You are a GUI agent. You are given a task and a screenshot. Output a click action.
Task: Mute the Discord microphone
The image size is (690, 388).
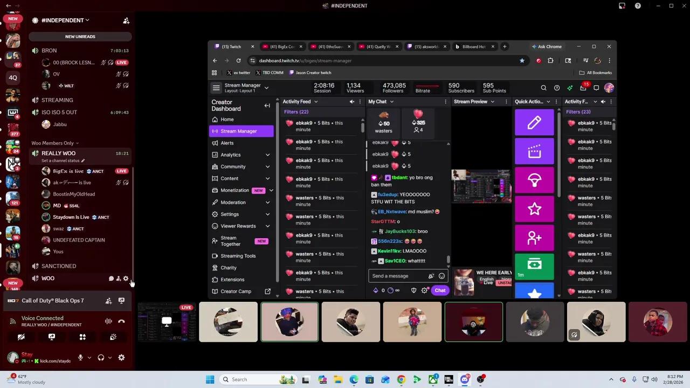point(80,357)
